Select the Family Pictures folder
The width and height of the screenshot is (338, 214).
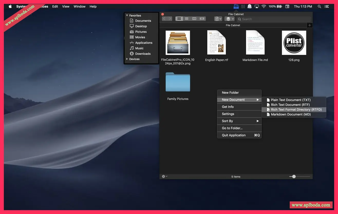coord(178,82)
